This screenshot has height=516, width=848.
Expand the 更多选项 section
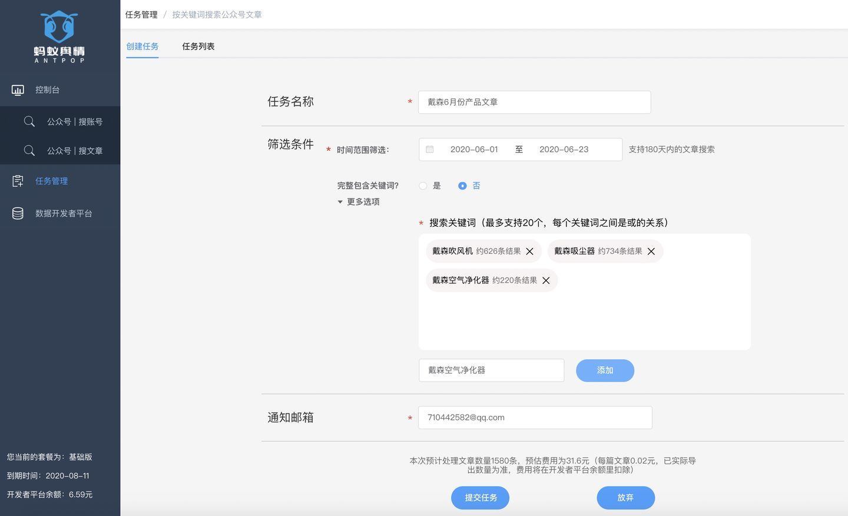(x=358, y=201)
